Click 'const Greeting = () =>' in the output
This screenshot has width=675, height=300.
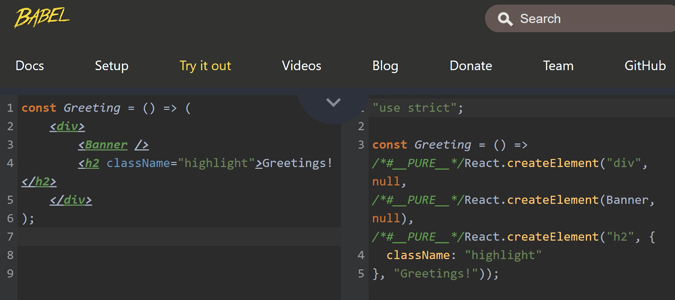point(450,145)
